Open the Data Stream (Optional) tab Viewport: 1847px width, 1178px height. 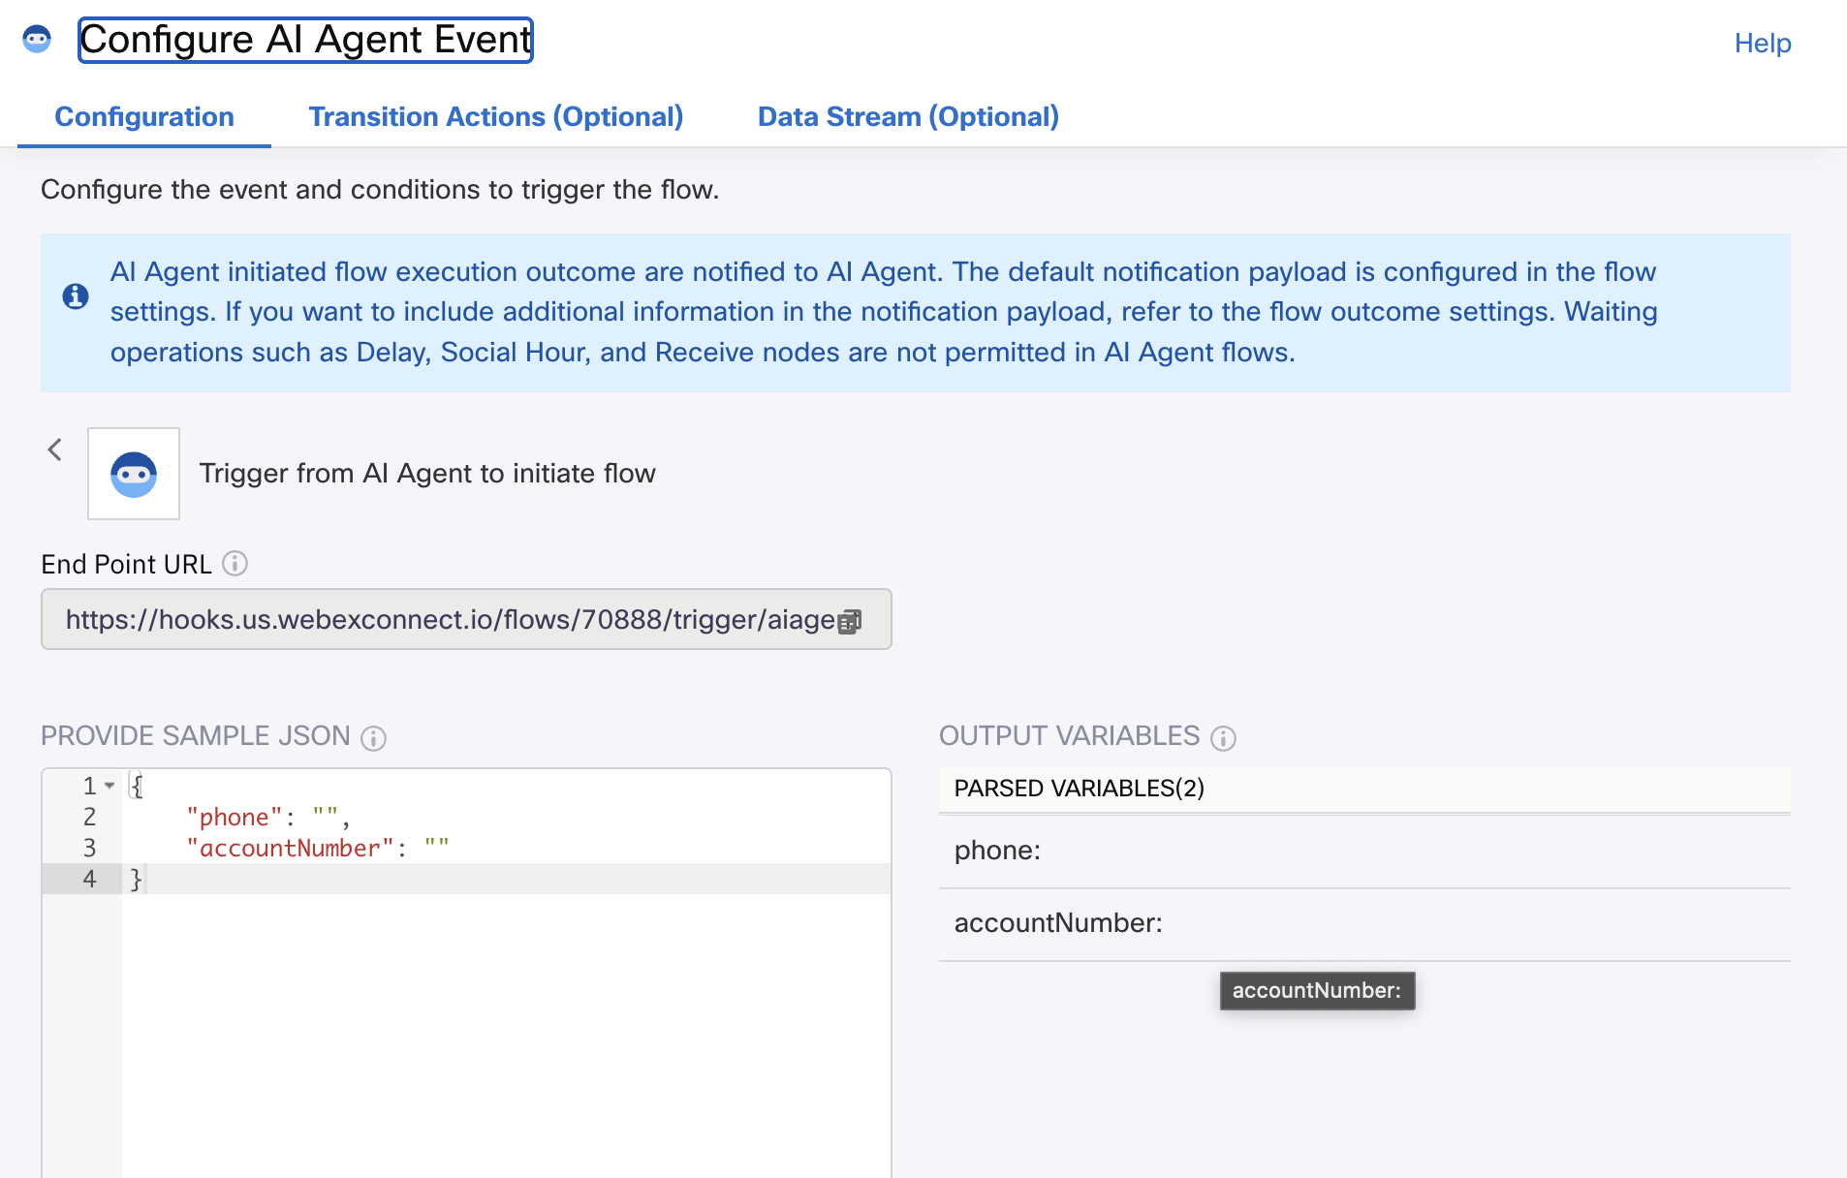(x=908, y=117)
